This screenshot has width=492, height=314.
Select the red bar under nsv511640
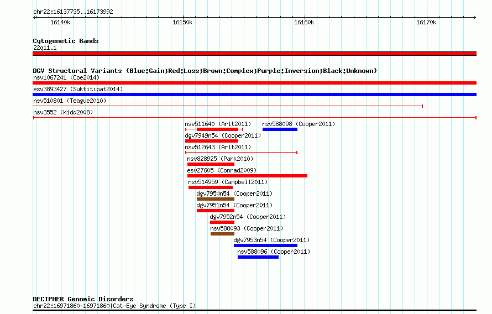(x=217, y=129)
